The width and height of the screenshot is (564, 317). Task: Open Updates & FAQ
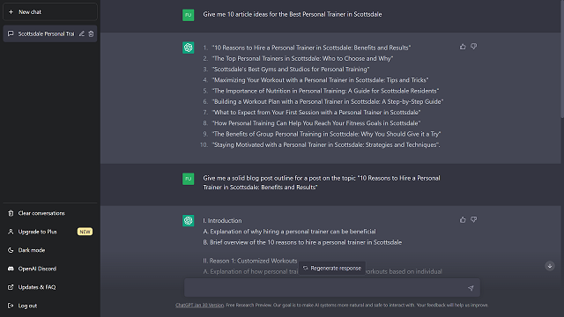[50, 287]
